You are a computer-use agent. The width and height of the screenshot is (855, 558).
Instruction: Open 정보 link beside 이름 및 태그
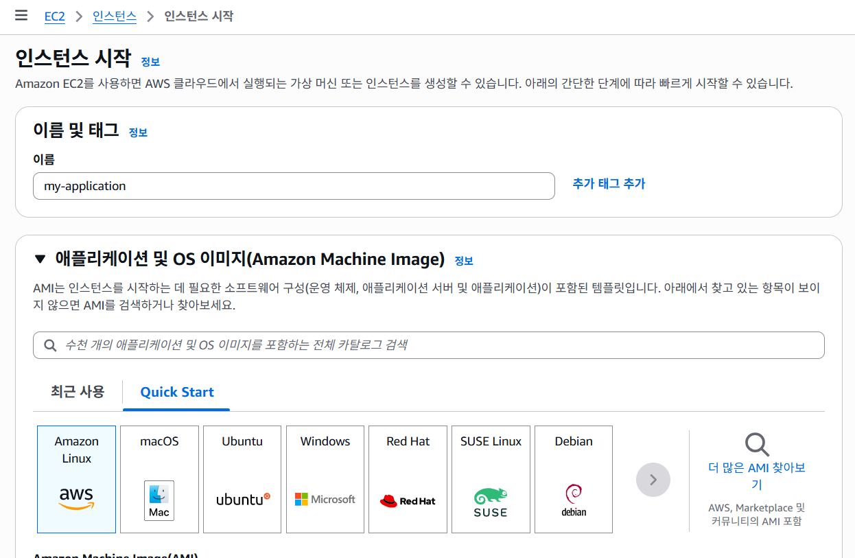click(x=138, y=132)
